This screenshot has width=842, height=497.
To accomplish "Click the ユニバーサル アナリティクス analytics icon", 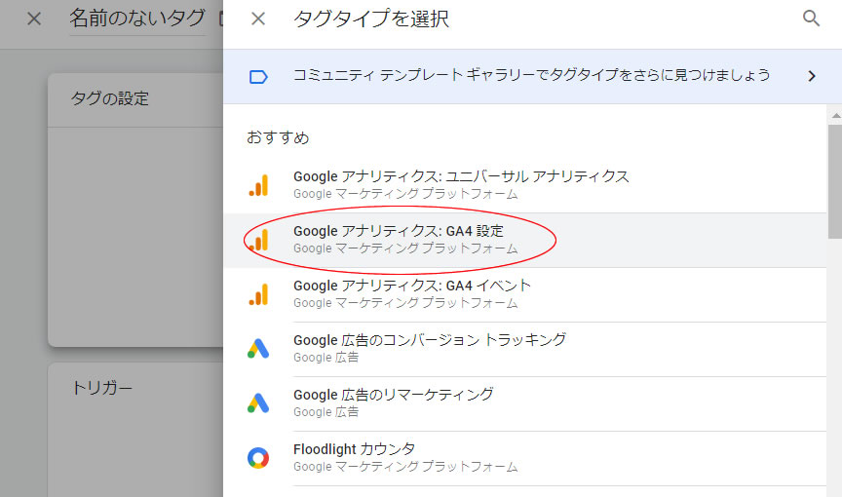I will (258, 185).
